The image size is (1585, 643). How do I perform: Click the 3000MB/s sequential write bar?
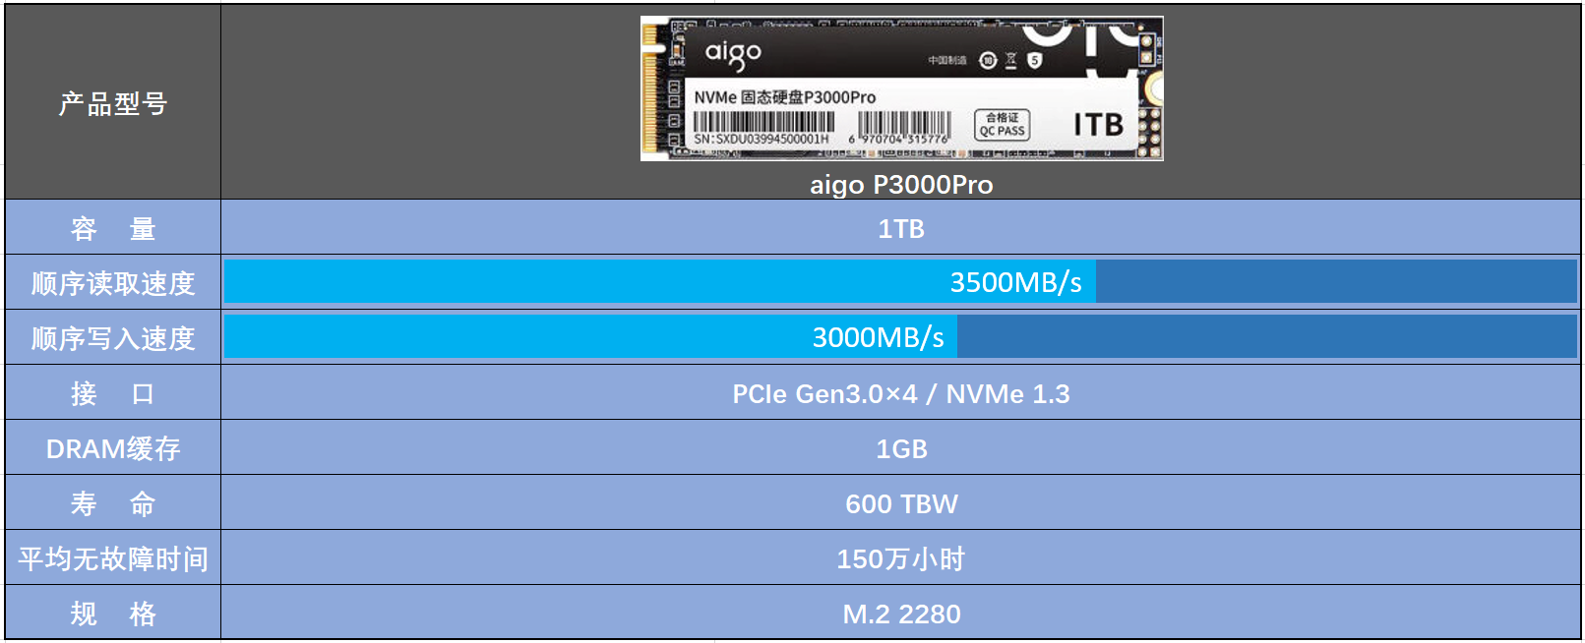click(590, 337)
